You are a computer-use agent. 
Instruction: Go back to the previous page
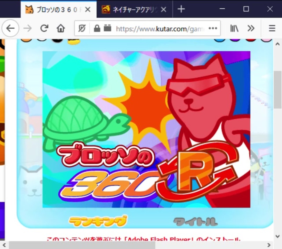point(10,28)
